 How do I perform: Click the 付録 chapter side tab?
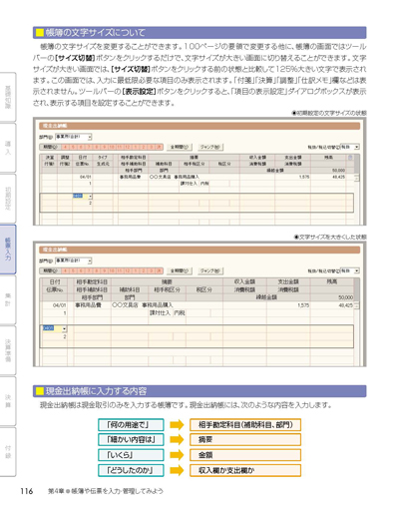pyautogui.click(x=8, y=452)
